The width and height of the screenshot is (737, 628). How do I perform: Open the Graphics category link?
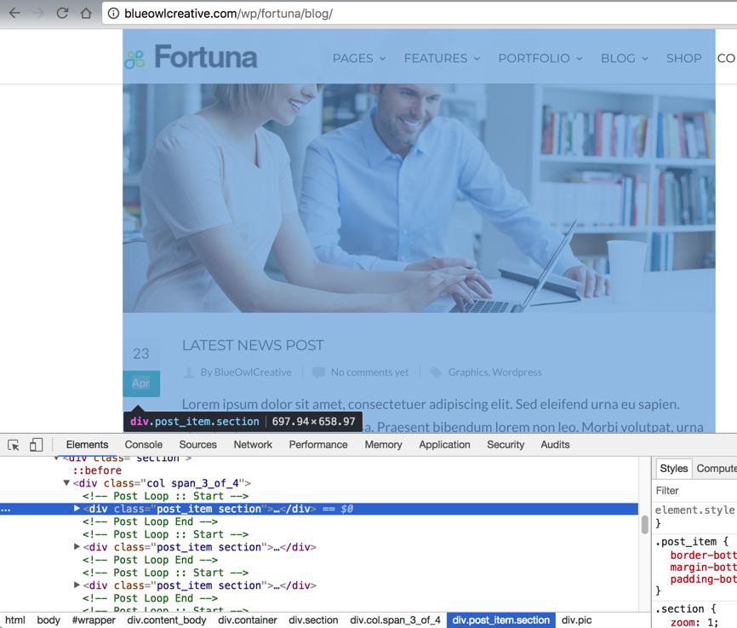pyautogui.click(x=468, y=372)
